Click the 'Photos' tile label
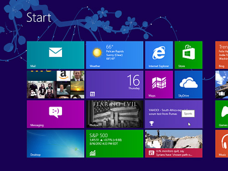The width and height of the screenshot is (228, 171). tap(94, 125)
